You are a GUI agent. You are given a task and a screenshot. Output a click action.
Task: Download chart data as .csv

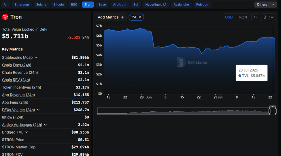[x=268, y=17]
